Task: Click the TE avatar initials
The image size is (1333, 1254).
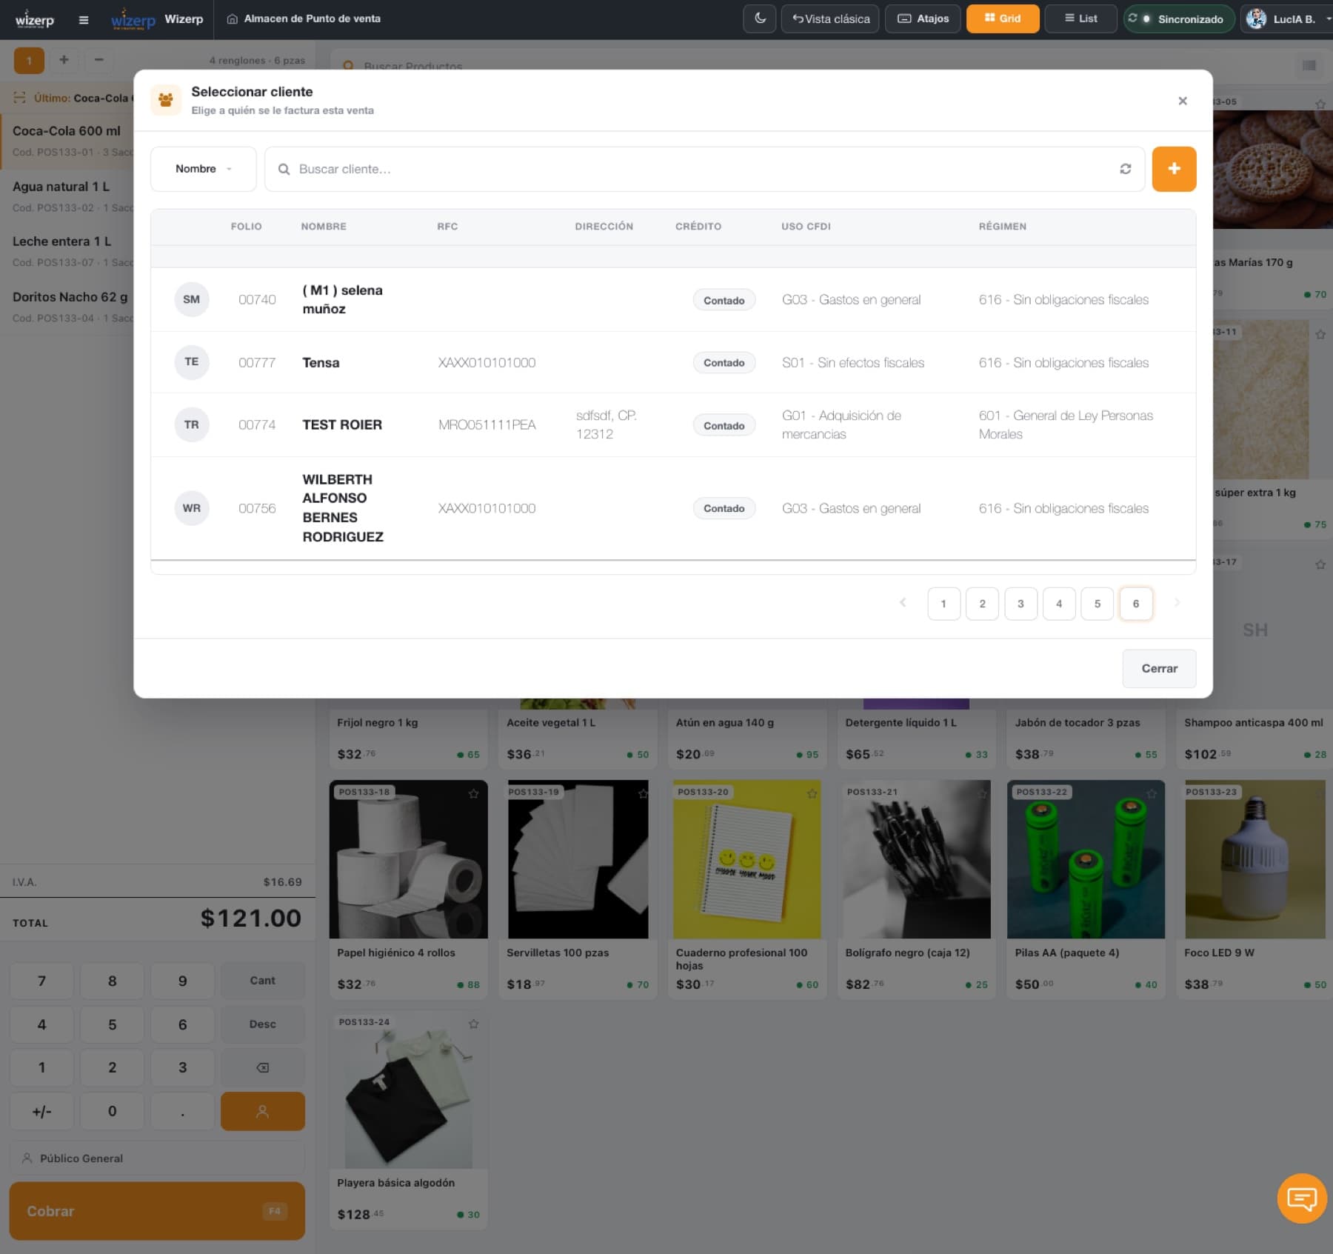Action: click(192, 362)
